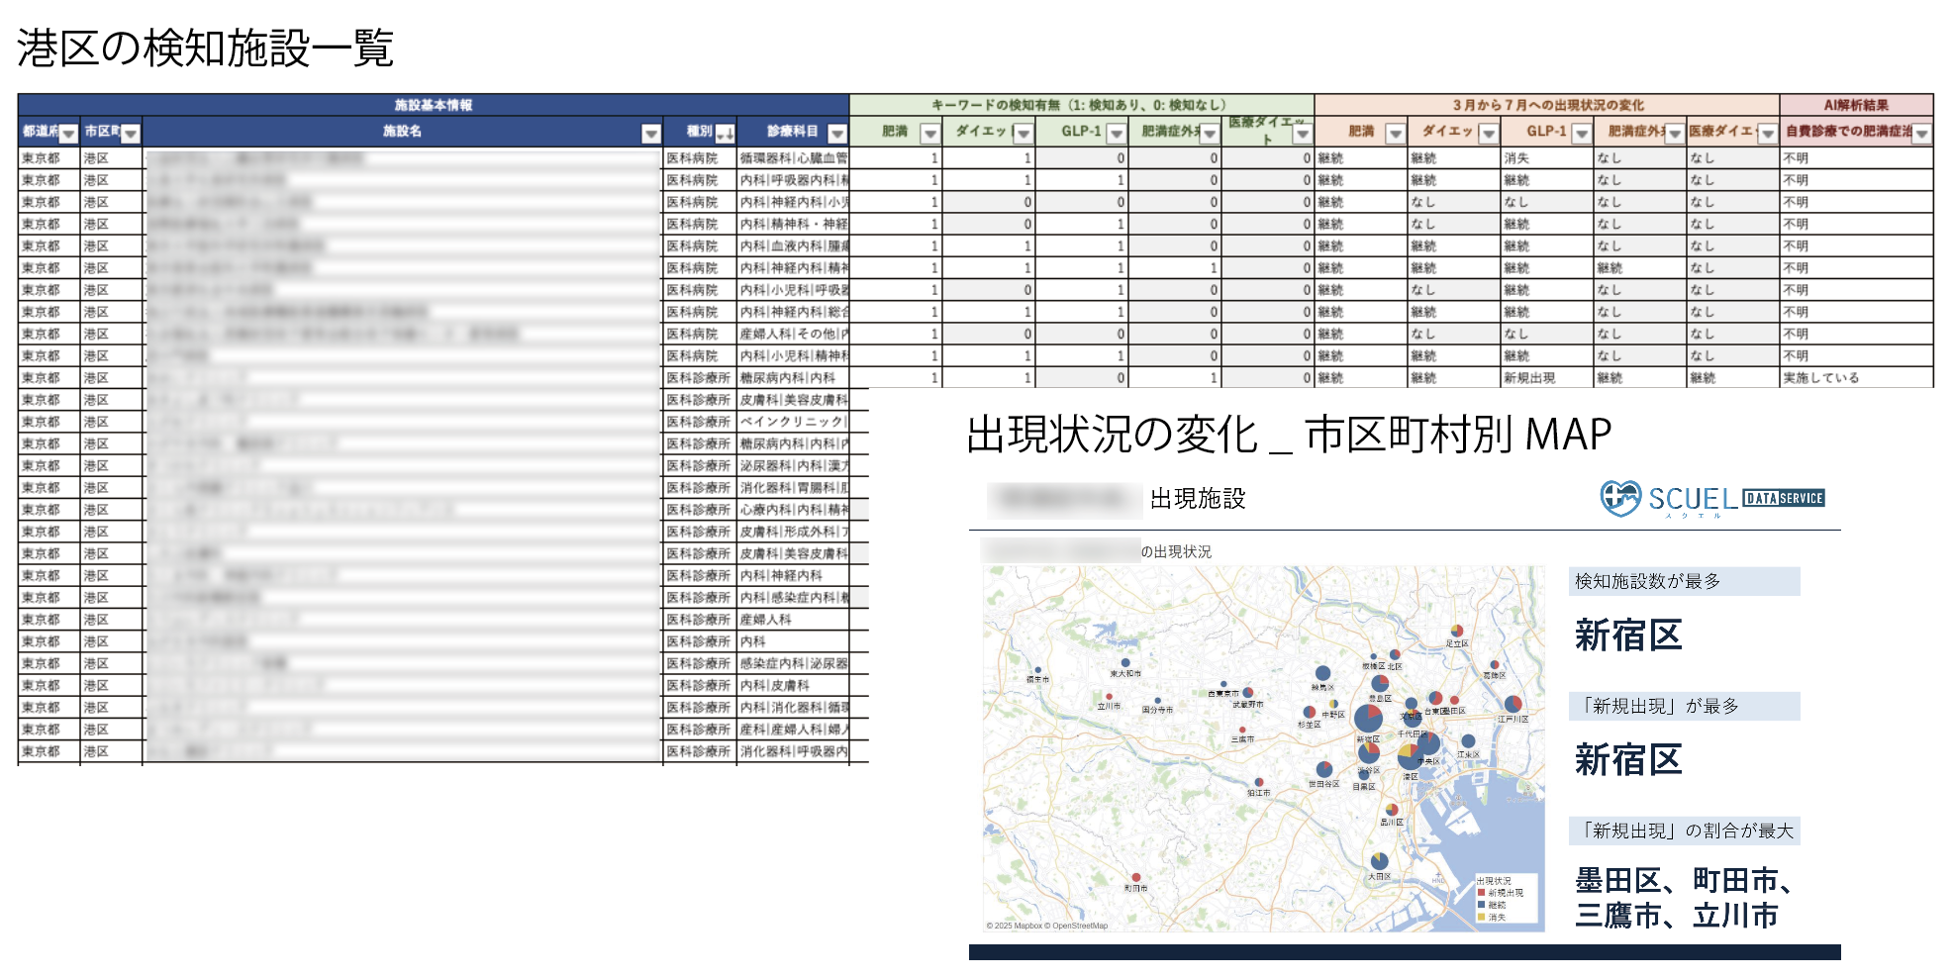Viewport: 1952px width, 978px height.
Task: Click the 大田区 pie chart marker
Action: click(x=1379, y=861)
